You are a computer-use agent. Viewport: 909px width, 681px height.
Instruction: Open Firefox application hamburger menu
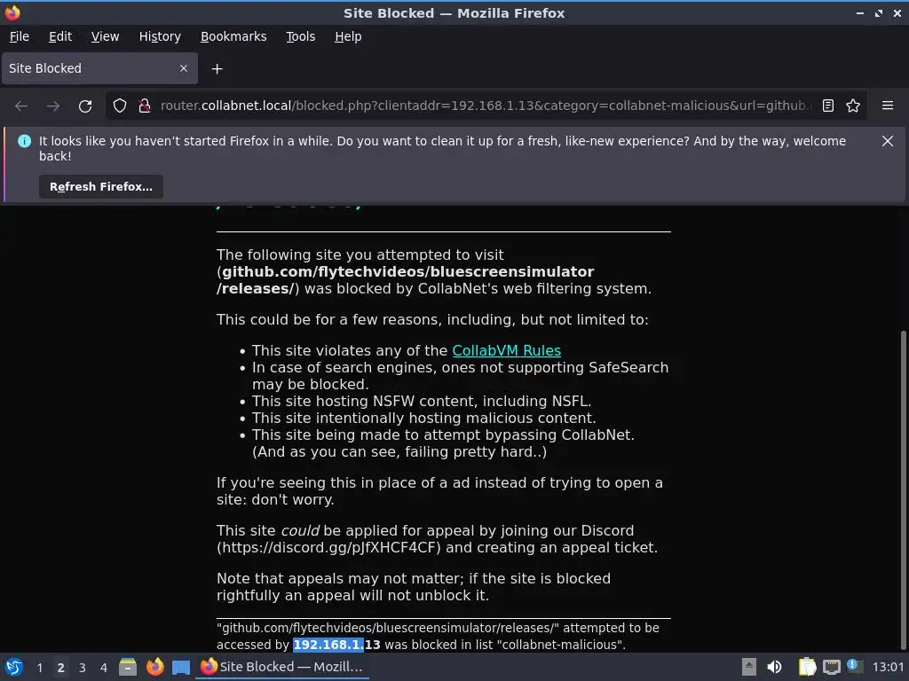coord(888,106)
